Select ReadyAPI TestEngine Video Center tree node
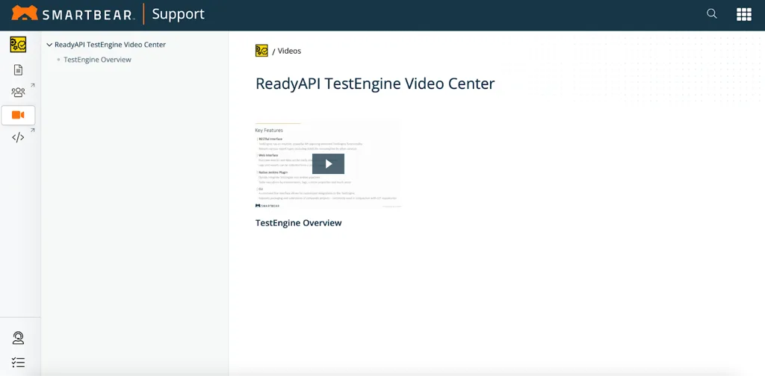Screen dimensions: 765x376 [x=110, y=45]
